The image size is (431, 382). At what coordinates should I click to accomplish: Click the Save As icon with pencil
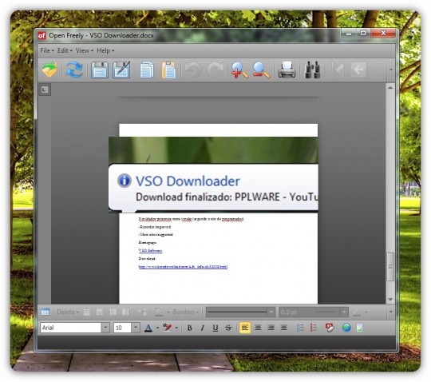(121, 70)
